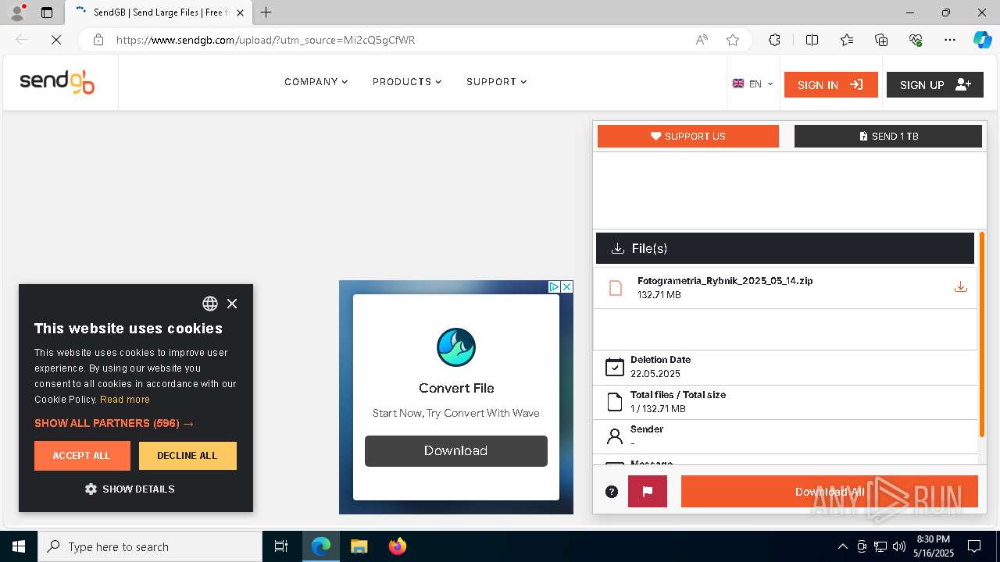The width and height of the screenshot is (1000, 562).
Task: Open the help question mark icon
Action: point(612,492)
